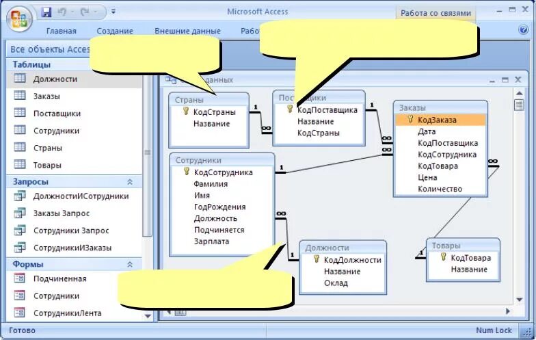The image size is (536, 340).
Task: Click relationships window scroll up arrow
Action: tap(519, 93)
